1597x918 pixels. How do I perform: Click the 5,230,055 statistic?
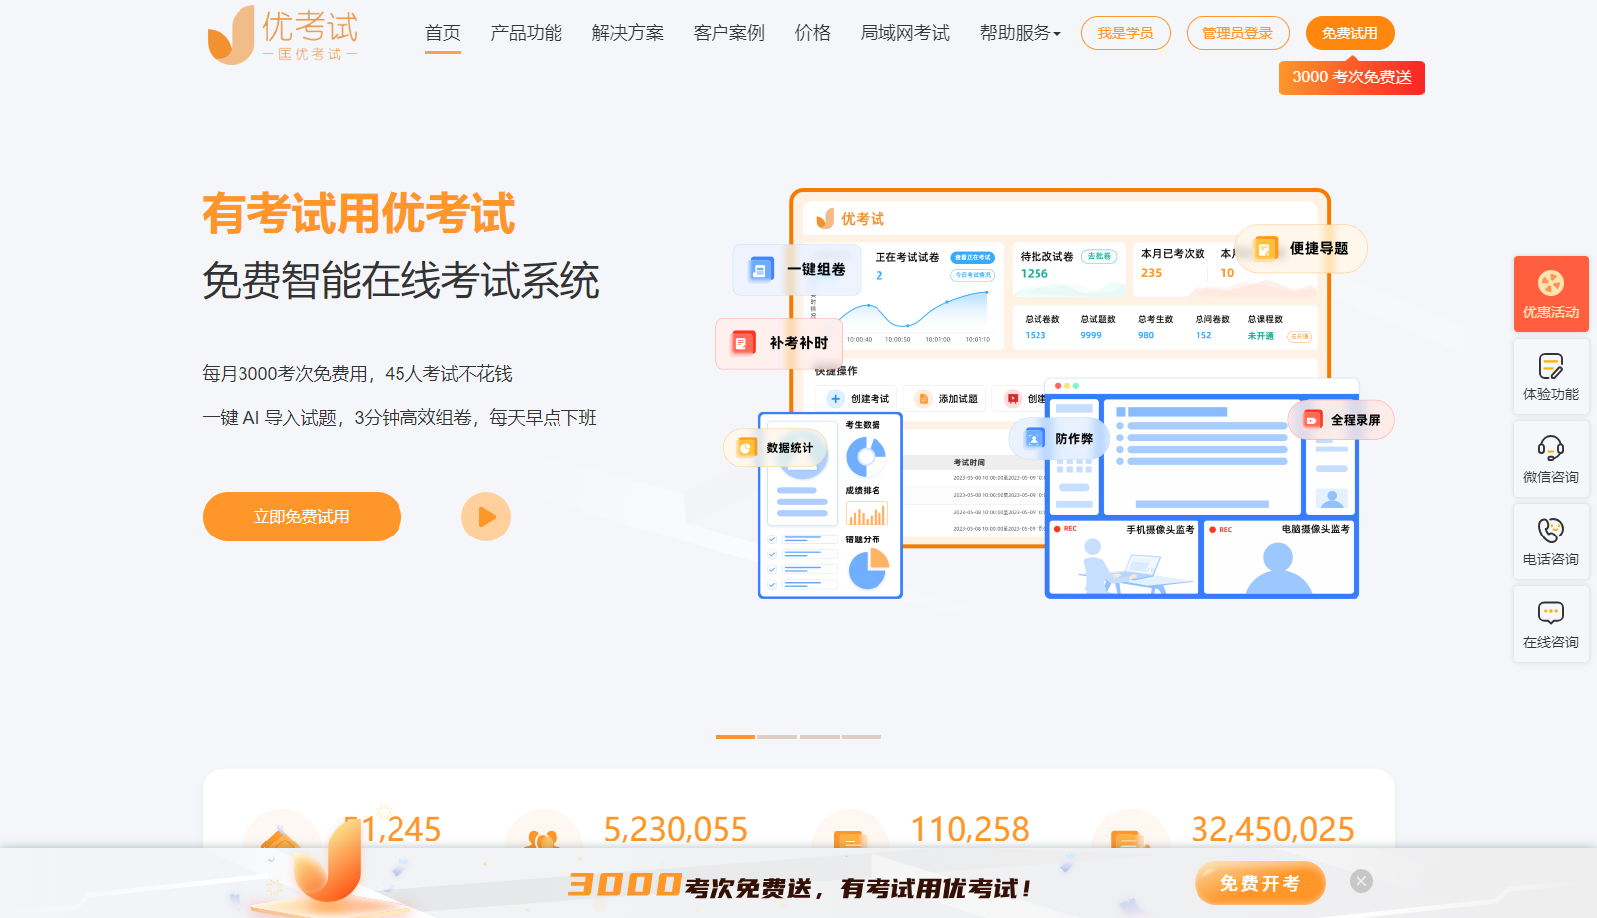[676, 829]
